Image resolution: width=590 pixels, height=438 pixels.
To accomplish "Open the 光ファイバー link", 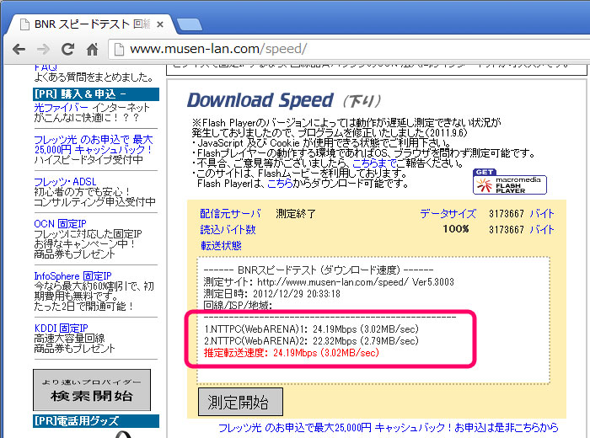I will (x=61, y=108).
